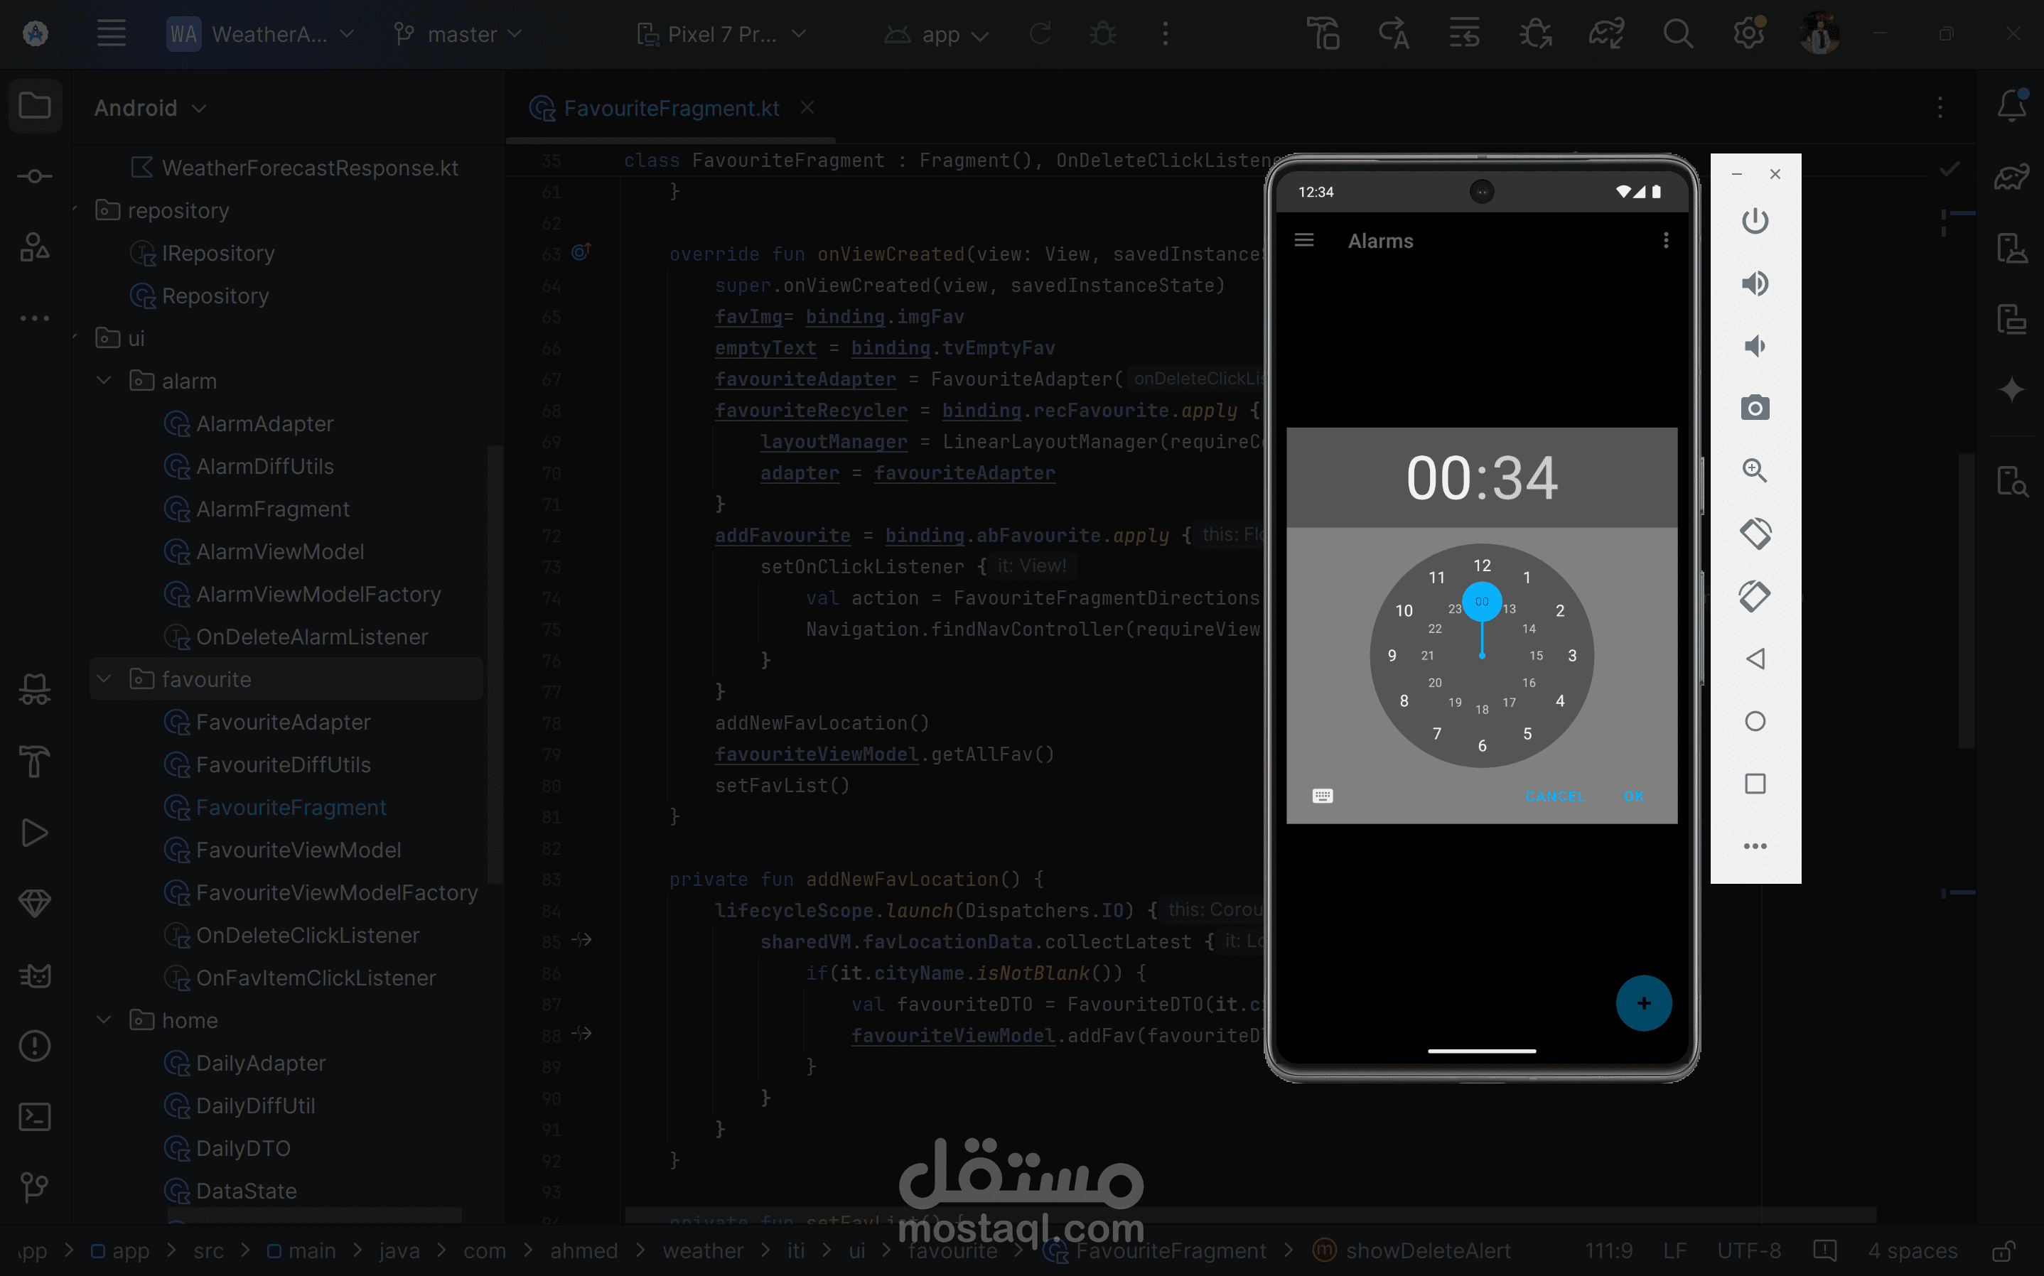Collapse the favourite package folder
Image resolution: width=2044 pixels, height=1276 pixels.
tap(104, 679)
